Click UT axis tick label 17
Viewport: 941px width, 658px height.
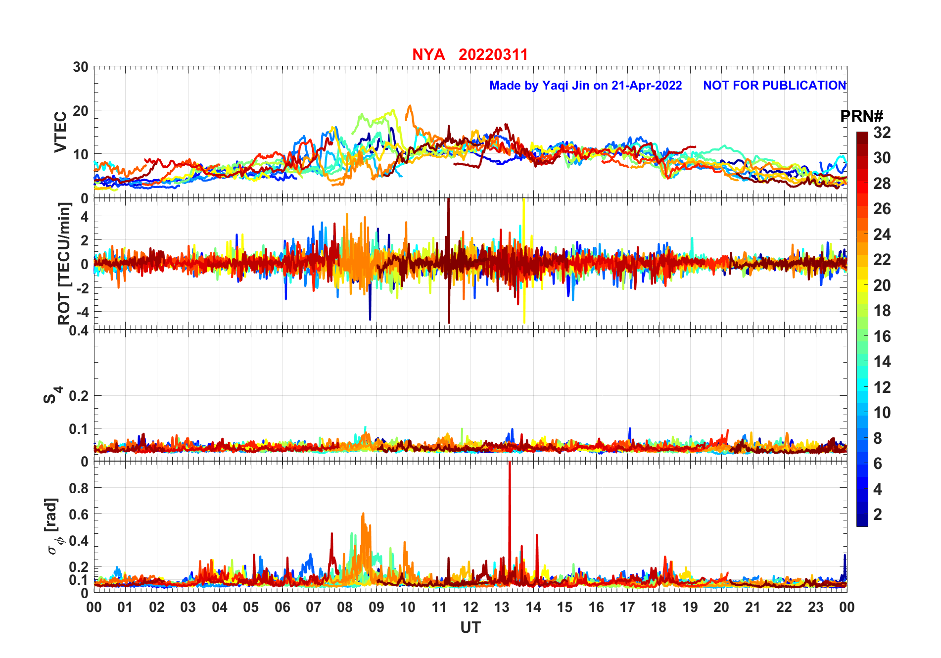(x=627, y=608)
